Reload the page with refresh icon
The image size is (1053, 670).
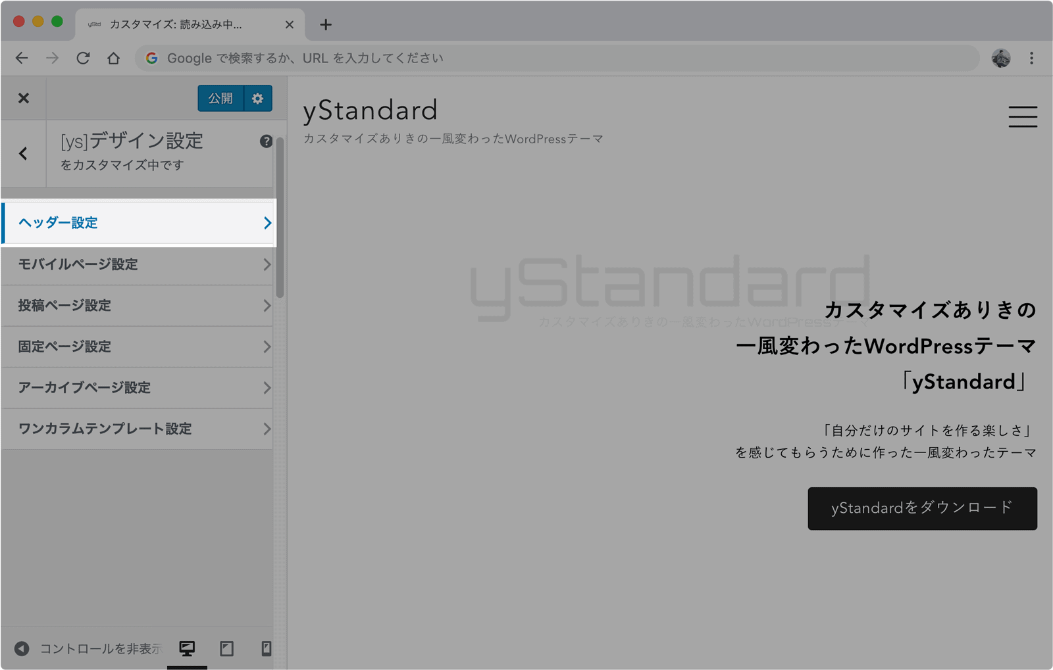pyautogui.click(x=83, y=59)
